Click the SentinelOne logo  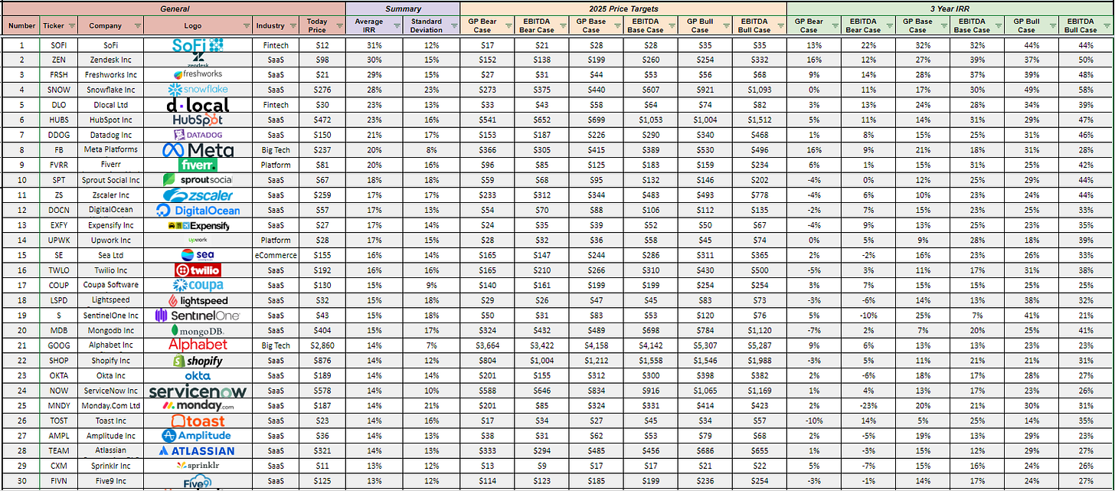(x=198, y=314)
